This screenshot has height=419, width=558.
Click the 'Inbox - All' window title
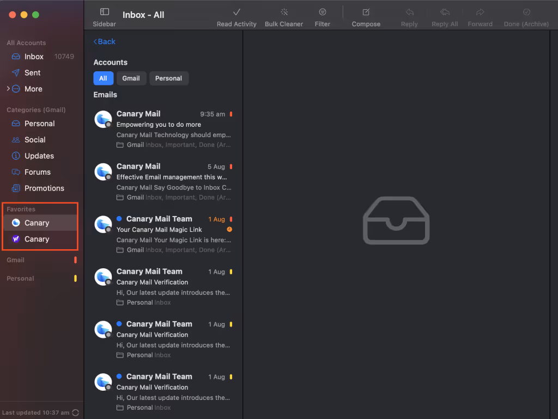coord(143,15)
